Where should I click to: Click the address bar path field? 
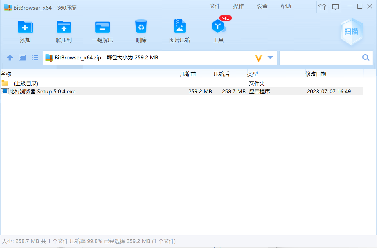(160, 58)
